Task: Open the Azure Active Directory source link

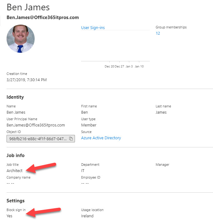Action: (x=101, y=138)
